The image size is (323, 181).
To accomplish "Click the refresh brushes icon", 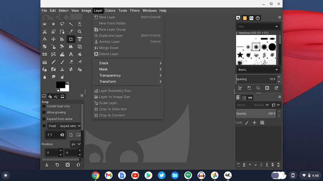I will click(276, 88).
